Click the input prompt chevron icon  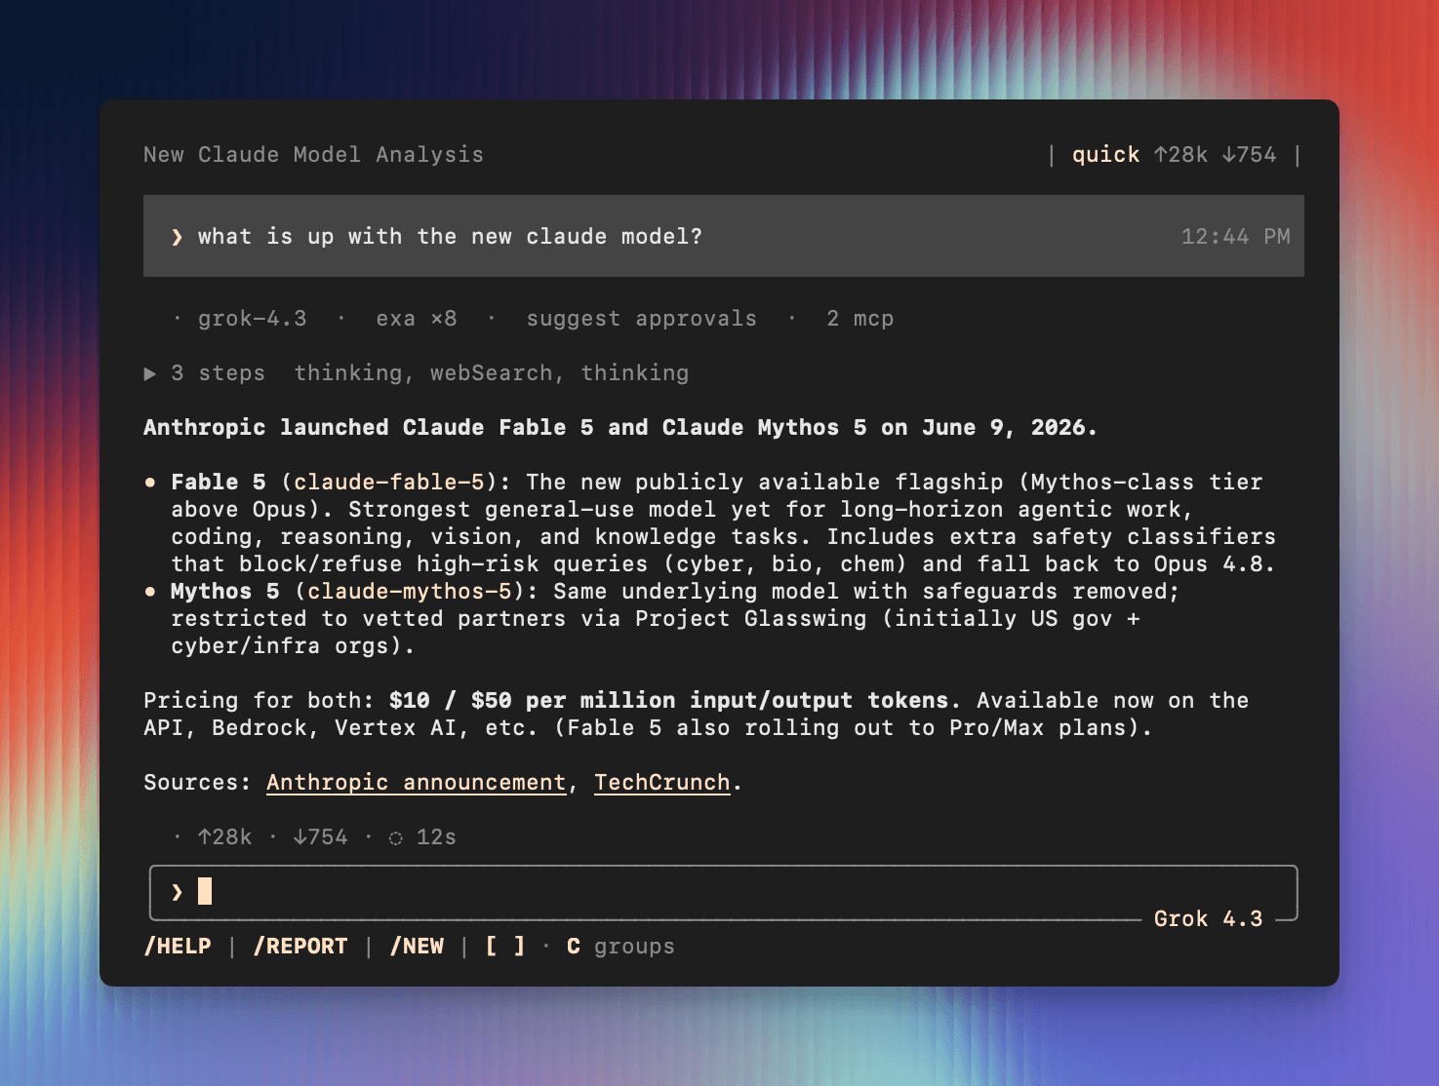click(x=177, y=892)
